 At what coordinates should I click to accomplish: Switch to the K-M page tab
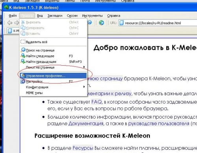pos(13,31)
